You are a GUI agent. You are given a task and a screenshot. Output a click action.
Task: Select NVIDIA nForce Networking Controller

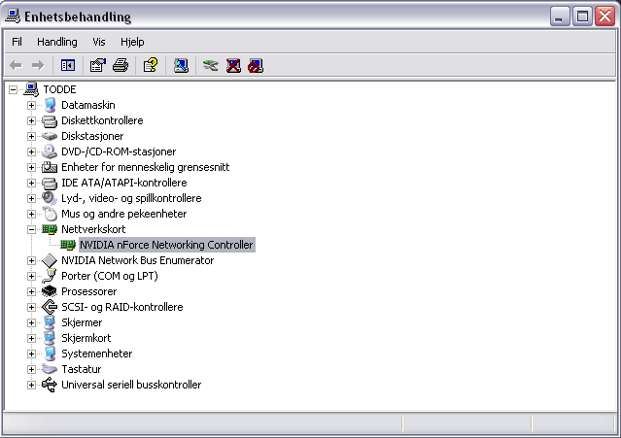click(x=166, y=245)
